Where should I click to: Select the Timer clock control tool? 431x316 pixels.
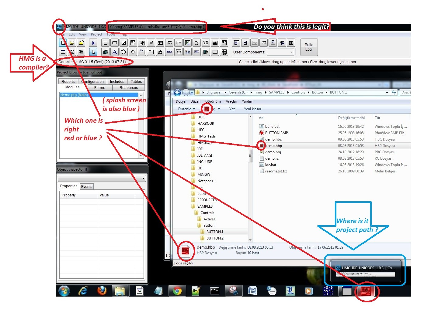(x=124, y=52)
